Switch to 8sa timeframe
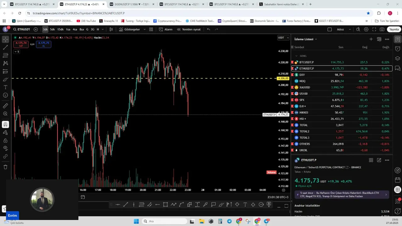The height and width of the screenshot is (226, 402). pos(82,29)
